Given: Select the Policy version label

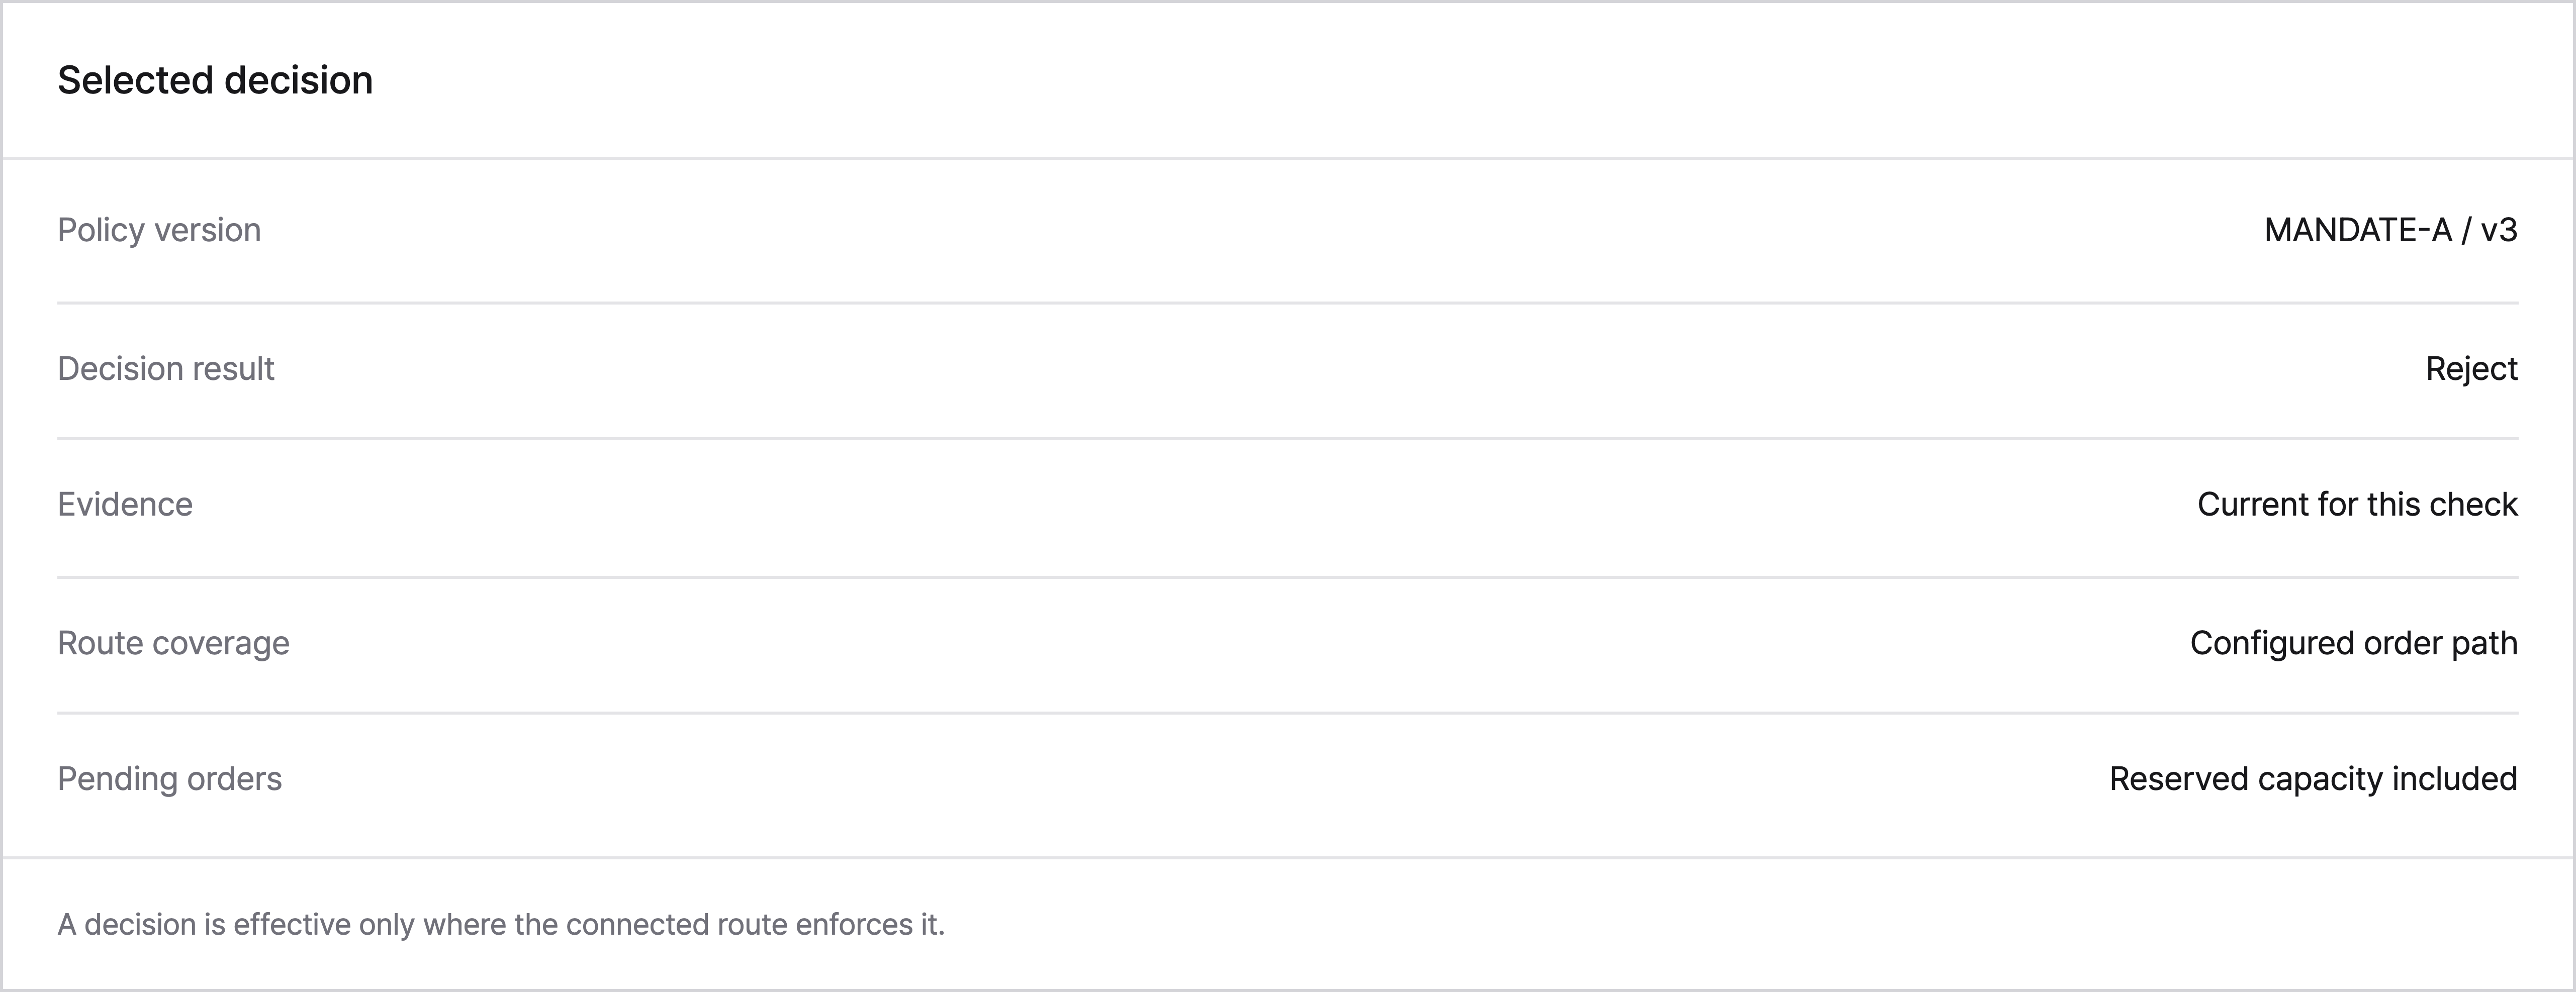Looking at the screenshot, I should tap(159, 230).
